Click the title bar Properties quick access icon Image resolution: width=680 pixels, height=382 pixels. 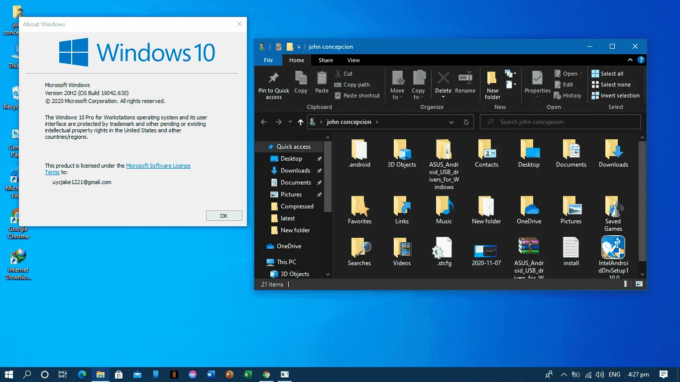(279, 47)
